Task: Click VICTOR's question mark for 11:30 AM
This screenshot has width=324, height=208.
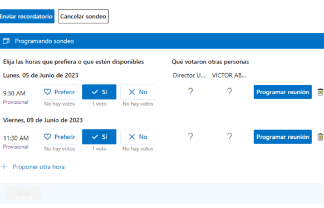Action: [x=229, y=137]
